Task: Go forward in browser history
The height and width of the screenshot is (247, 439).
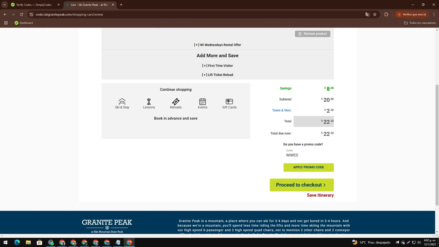Action: (x=13, y=14)
